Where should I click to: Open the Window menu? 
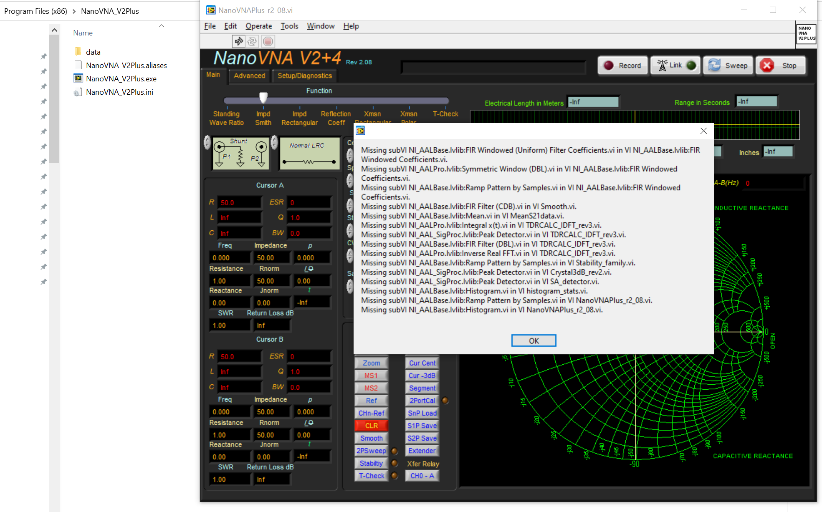[x=321, y=26]
